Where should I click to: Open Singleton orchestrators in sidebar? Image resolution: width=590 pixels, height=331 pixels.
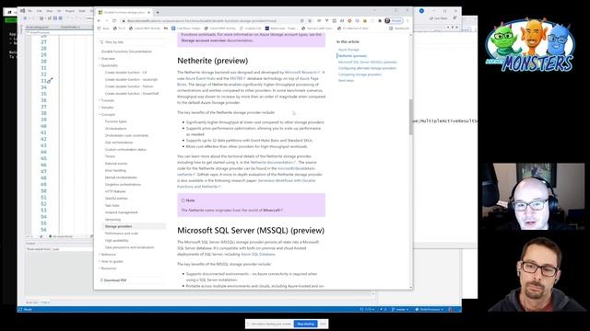click(x=123, y=185)
